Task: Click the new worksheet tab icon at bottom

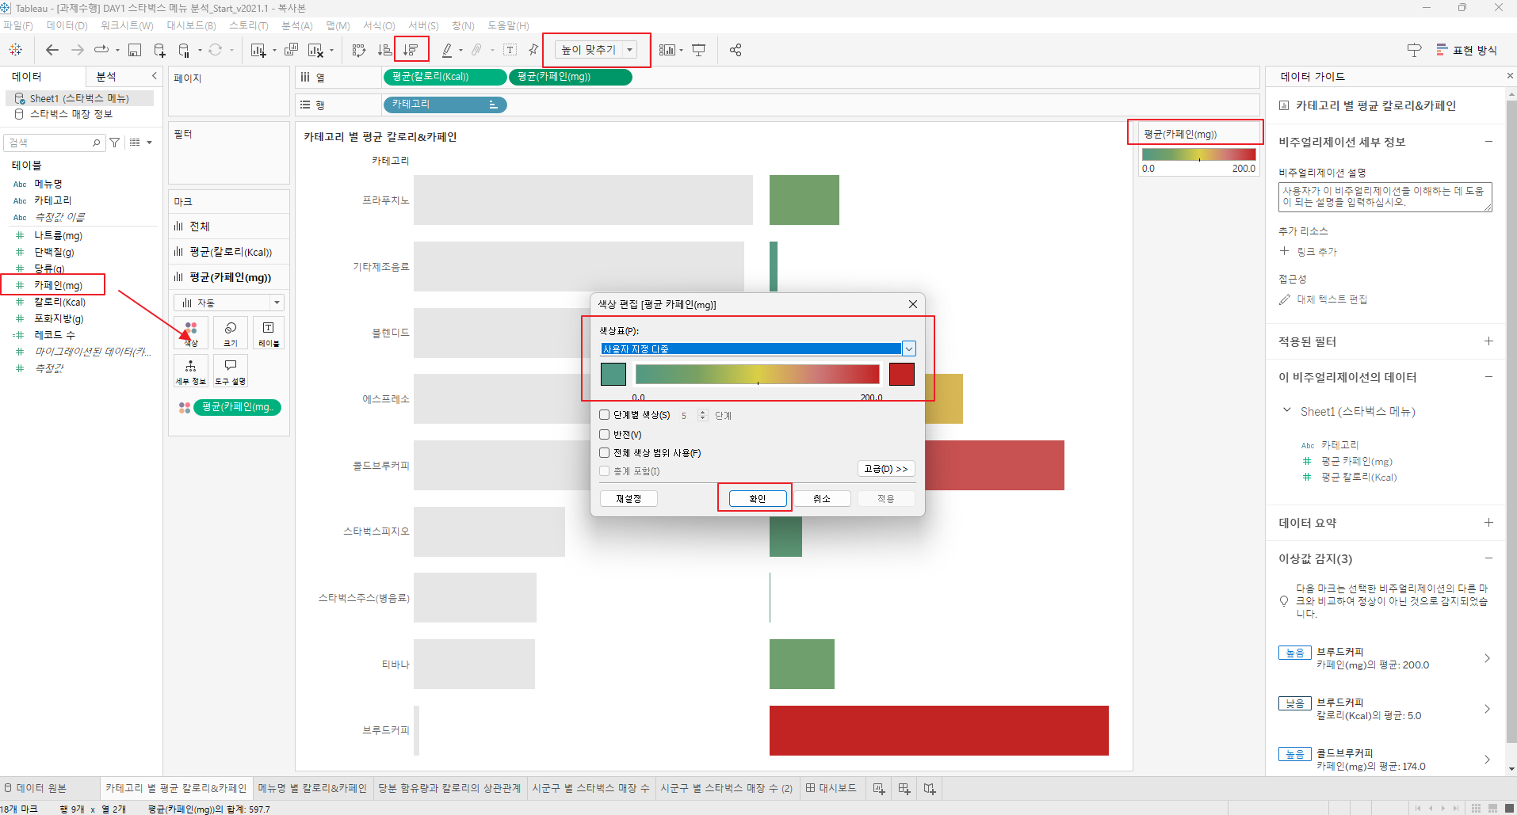Action: pyautogui.click(x=879, y=789)
